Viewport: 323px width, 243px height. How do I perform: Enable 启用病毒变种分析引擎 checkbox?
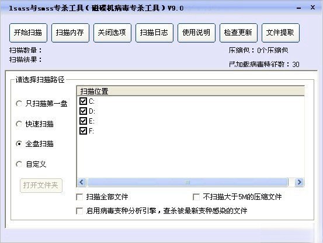pos(79,211)
